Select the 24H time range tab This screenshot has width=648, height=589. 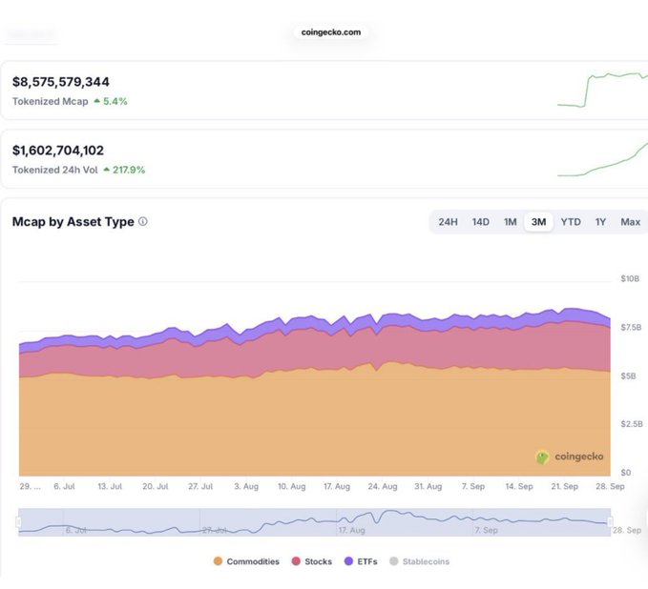(x=448, y=222)
